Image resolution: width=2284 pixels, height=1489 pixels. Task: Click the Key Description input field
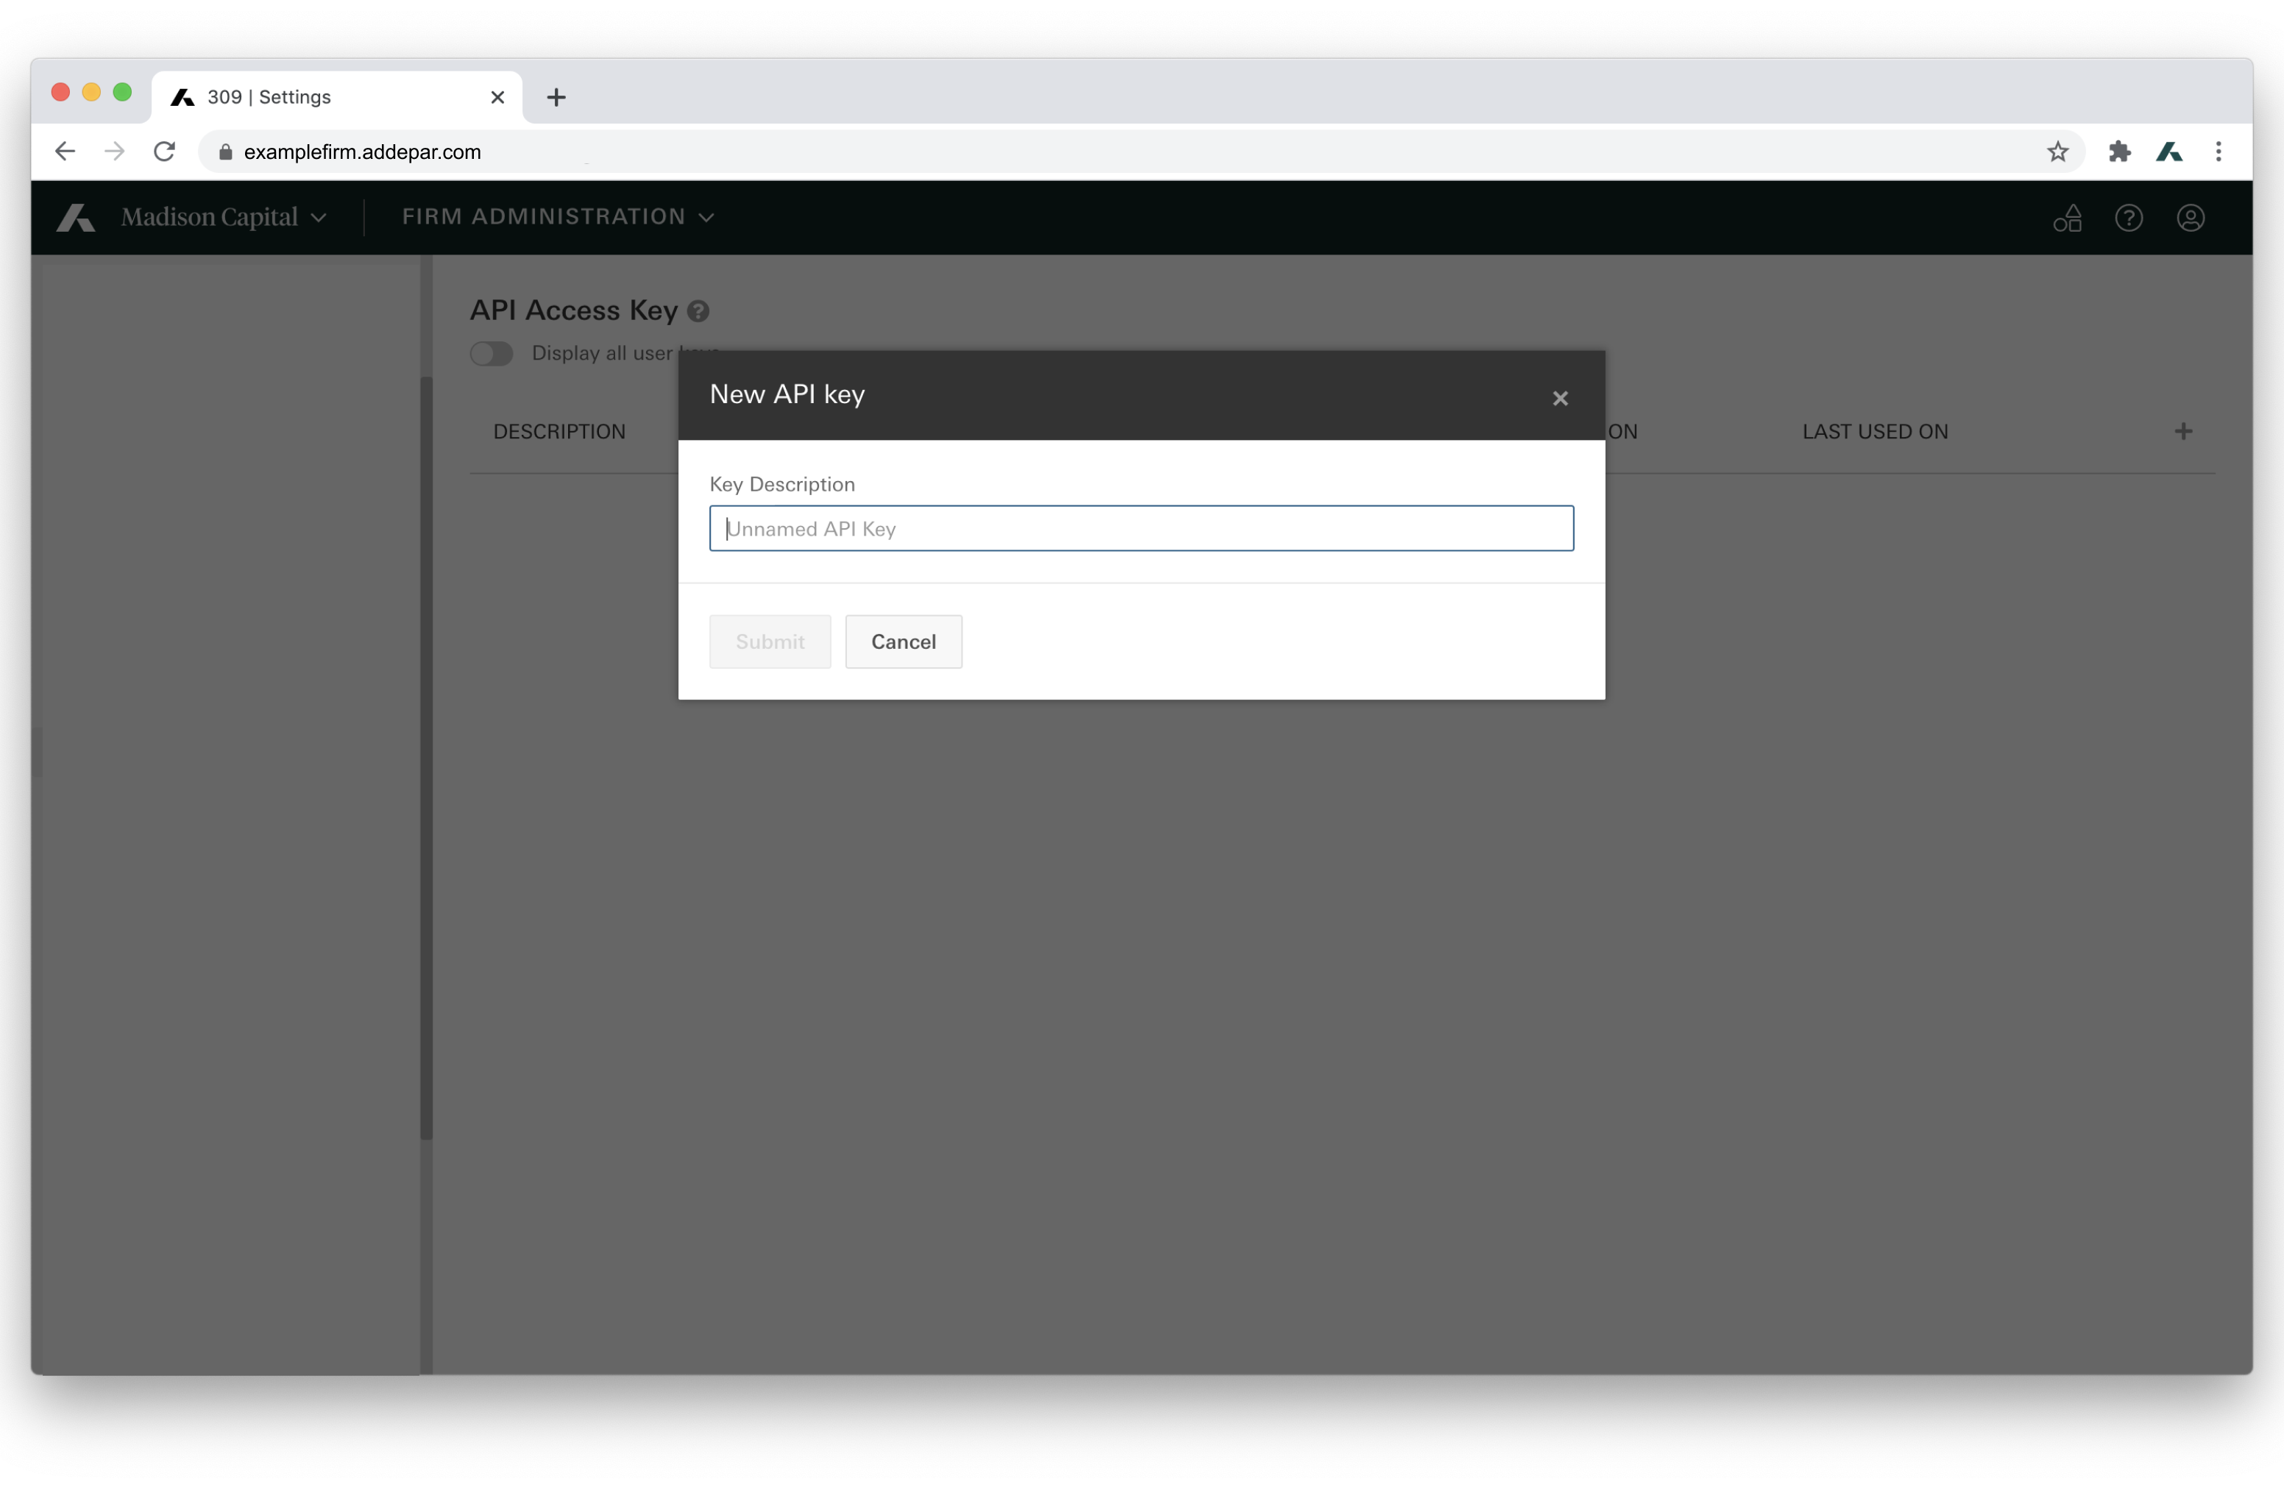[x=1140, y=529]
